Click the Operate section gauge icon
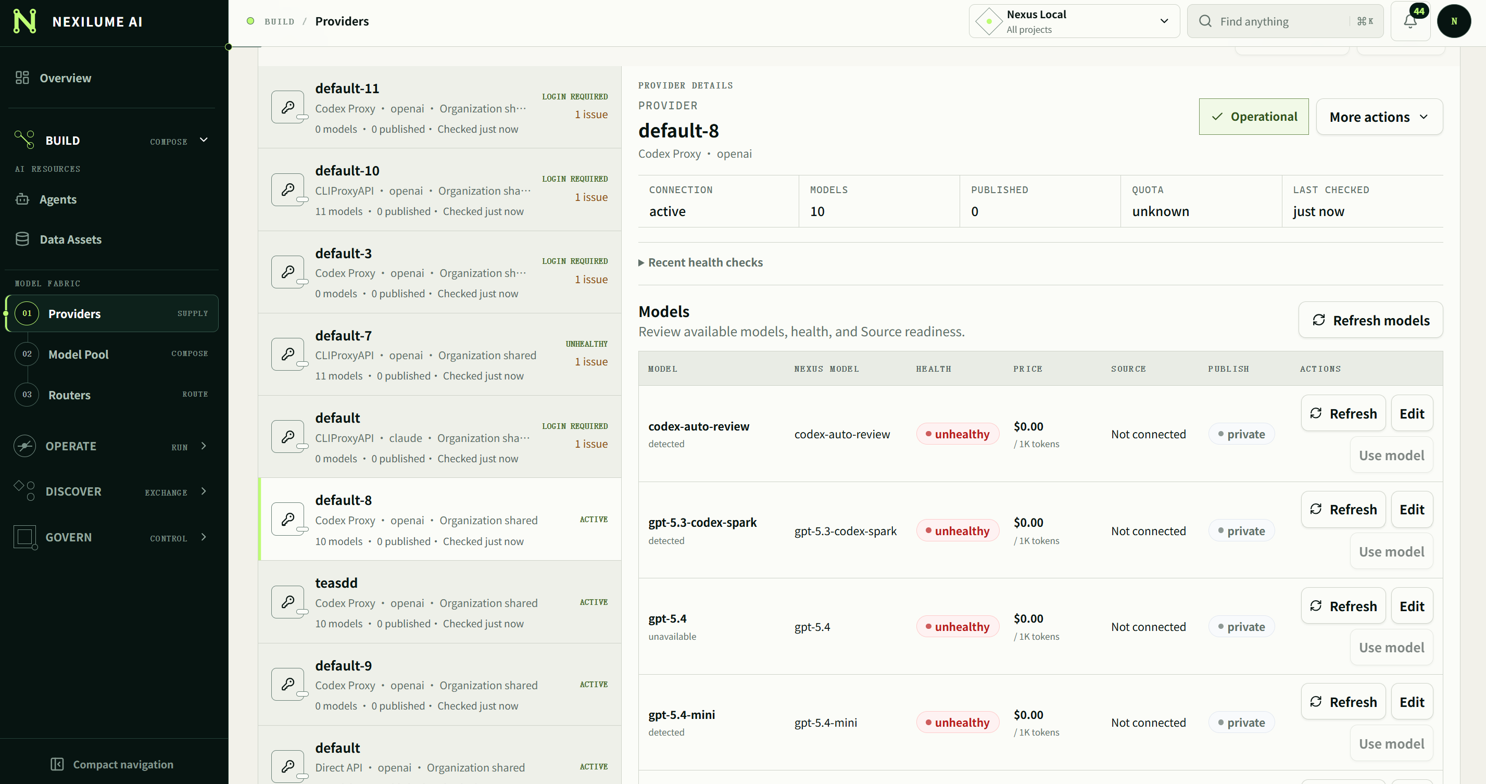The width and height of the screenshot is (1486, 784). (x=24, y=446)
